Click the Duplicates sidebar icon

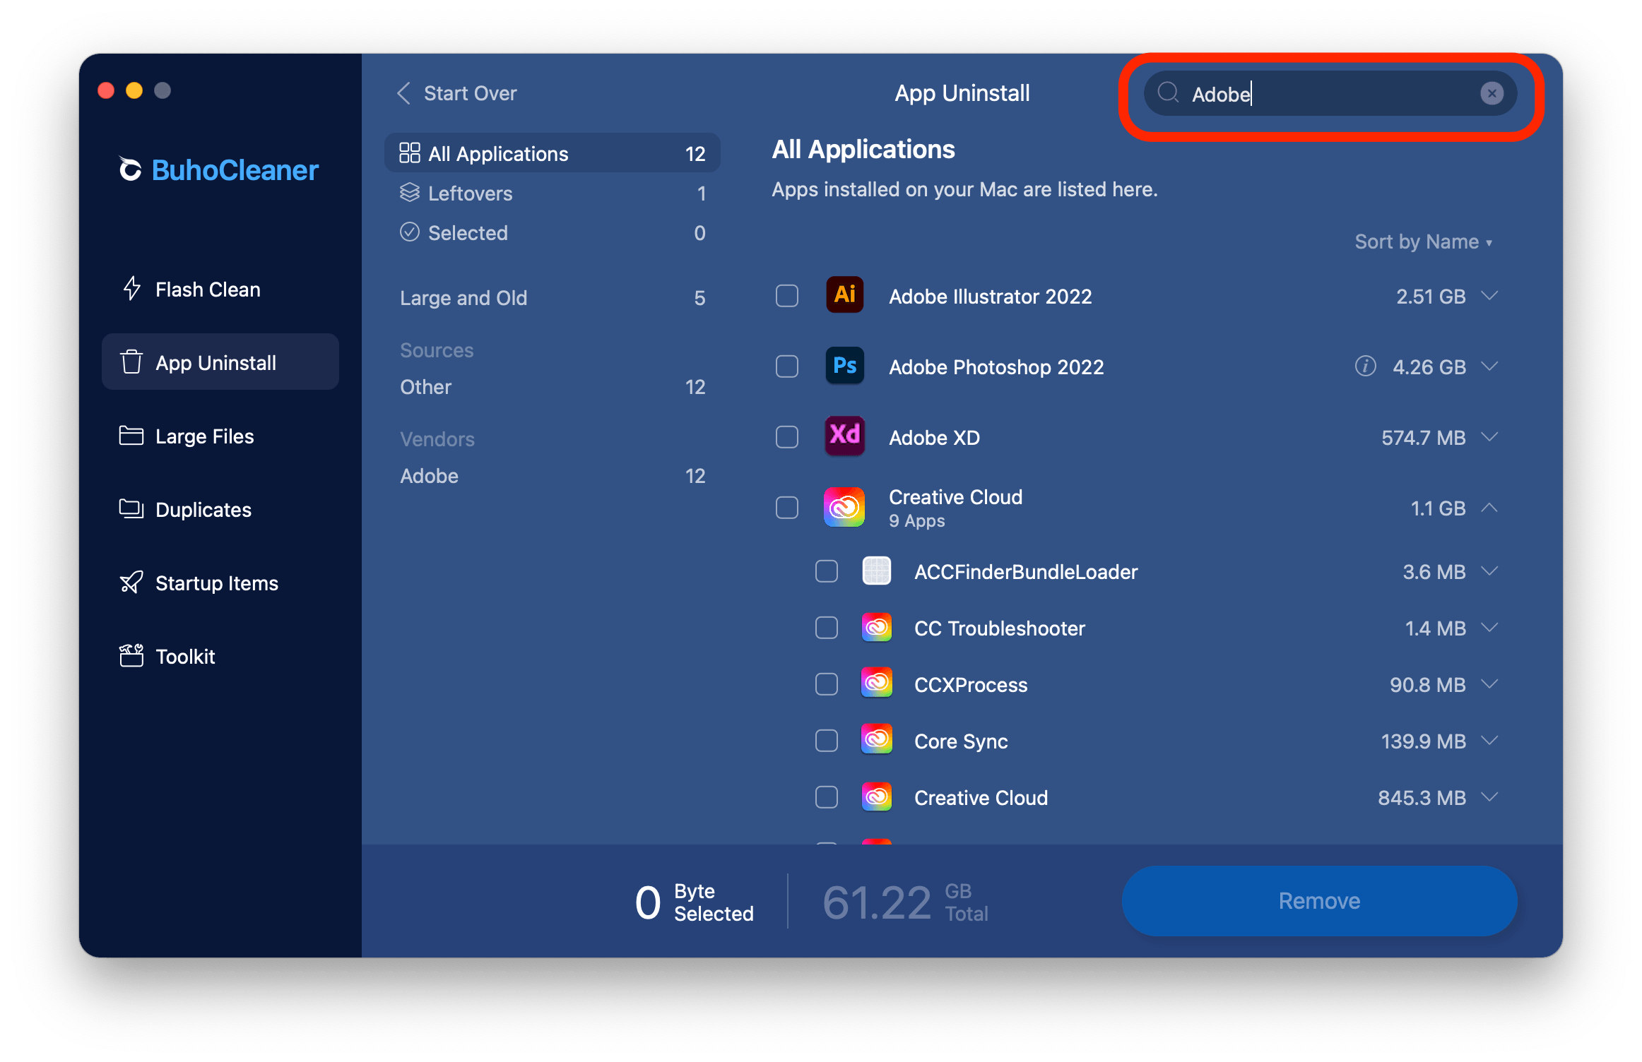point(131,509)
